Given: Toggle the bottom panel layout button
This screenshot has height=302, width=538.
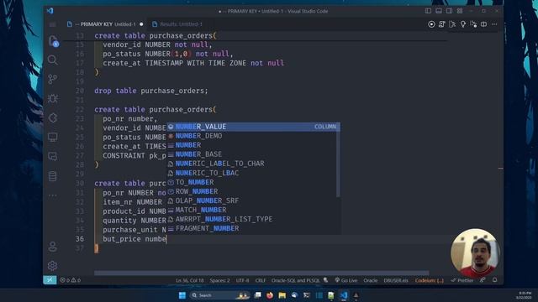Looking at the screenshot, I should pos(439,11).
